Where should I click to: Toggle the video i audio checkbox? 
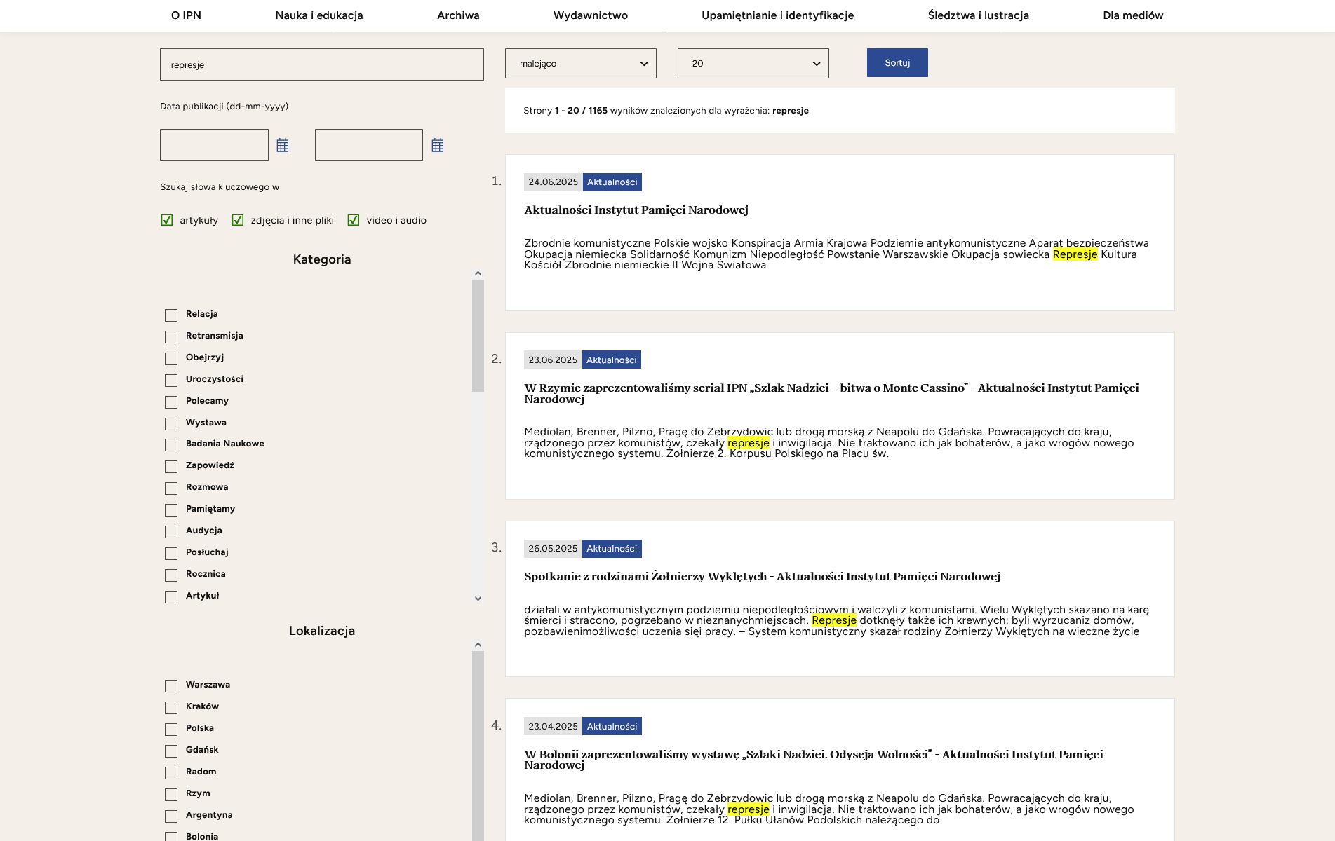(354, 220)
